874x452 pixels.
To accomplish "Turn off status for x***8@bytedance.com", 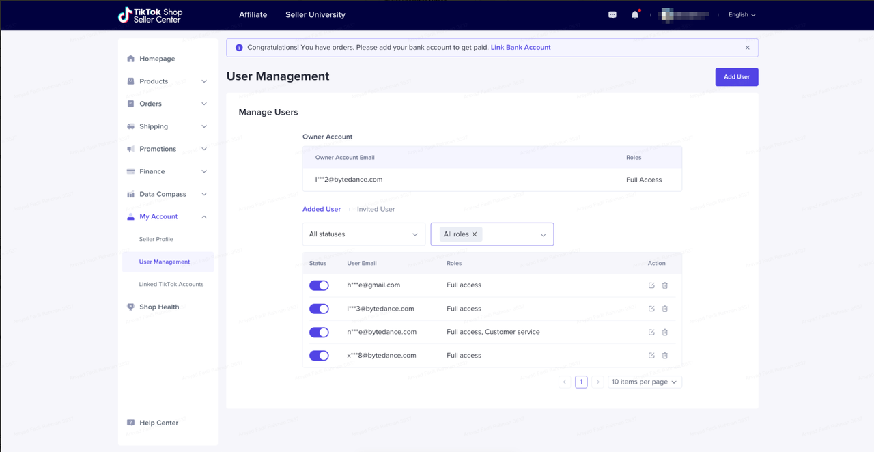I will [x=319, y=356].
